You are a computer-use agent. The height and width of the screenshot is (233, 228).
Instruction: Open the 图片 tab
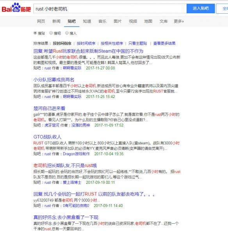118,21
